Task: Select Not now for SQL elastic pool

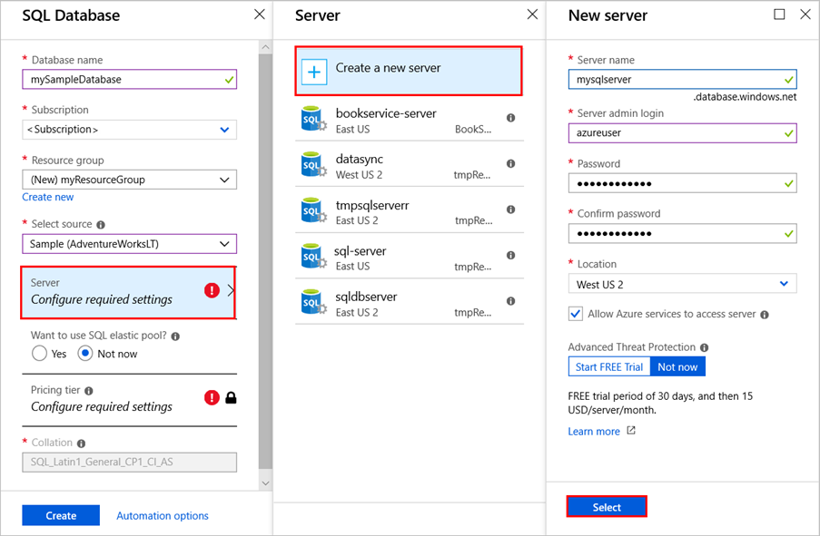Action: (85, 354)
